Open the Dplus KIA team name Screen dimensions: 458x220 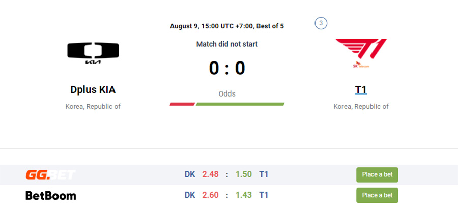[93, 90]
